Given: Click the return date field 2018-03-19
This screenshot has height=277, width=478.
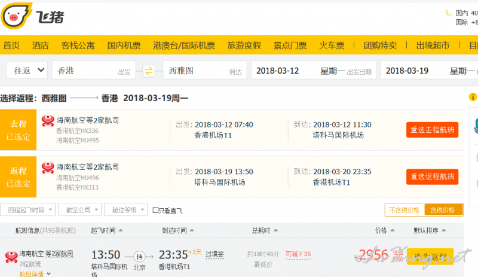Looking at the screenshot, I should [429, 71].
